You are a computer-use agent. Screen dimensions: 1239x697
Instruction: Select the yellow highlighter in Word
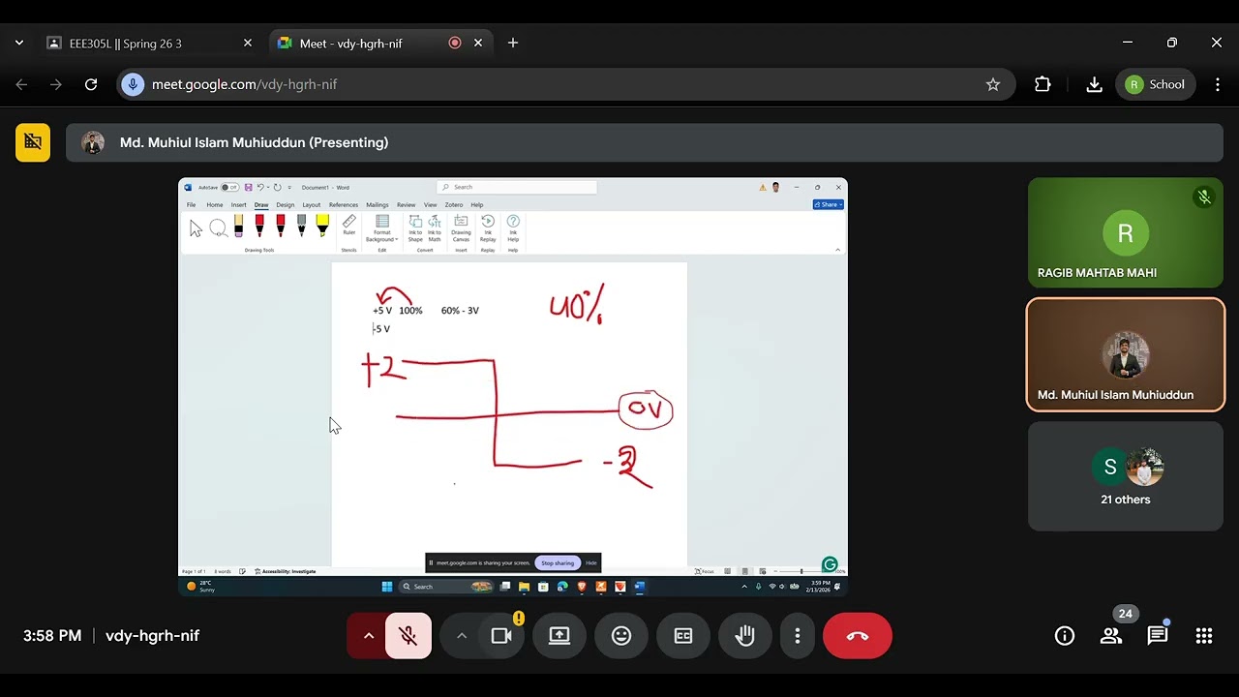[x=322, y=227]
